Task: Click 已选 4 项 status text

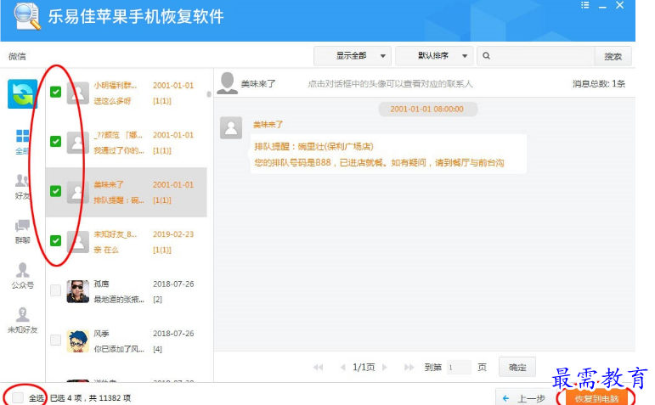Action: (65, 398)
